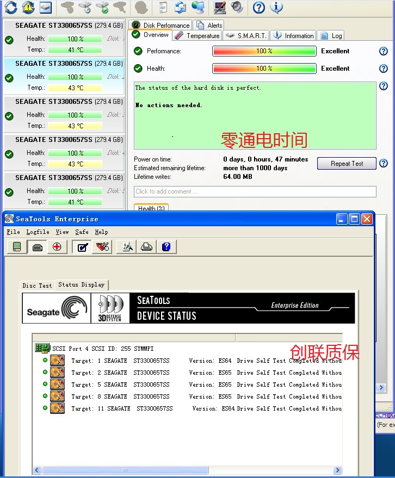Image resolution: width=395 pixels, height=478 pixels.
Task: Open the SeaTools File menu
Action: (x=14, y=232)
